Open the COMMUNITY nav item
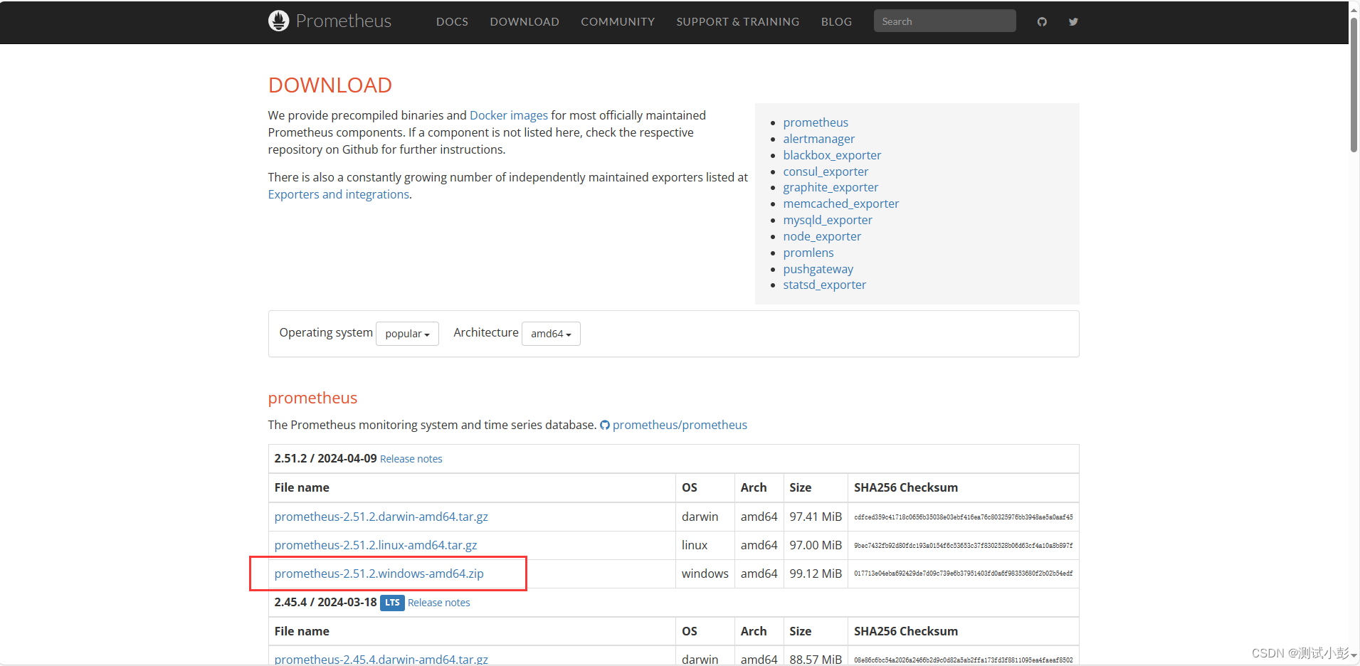This screenshot has width=1360, height=666. click(x=618, y=22)
